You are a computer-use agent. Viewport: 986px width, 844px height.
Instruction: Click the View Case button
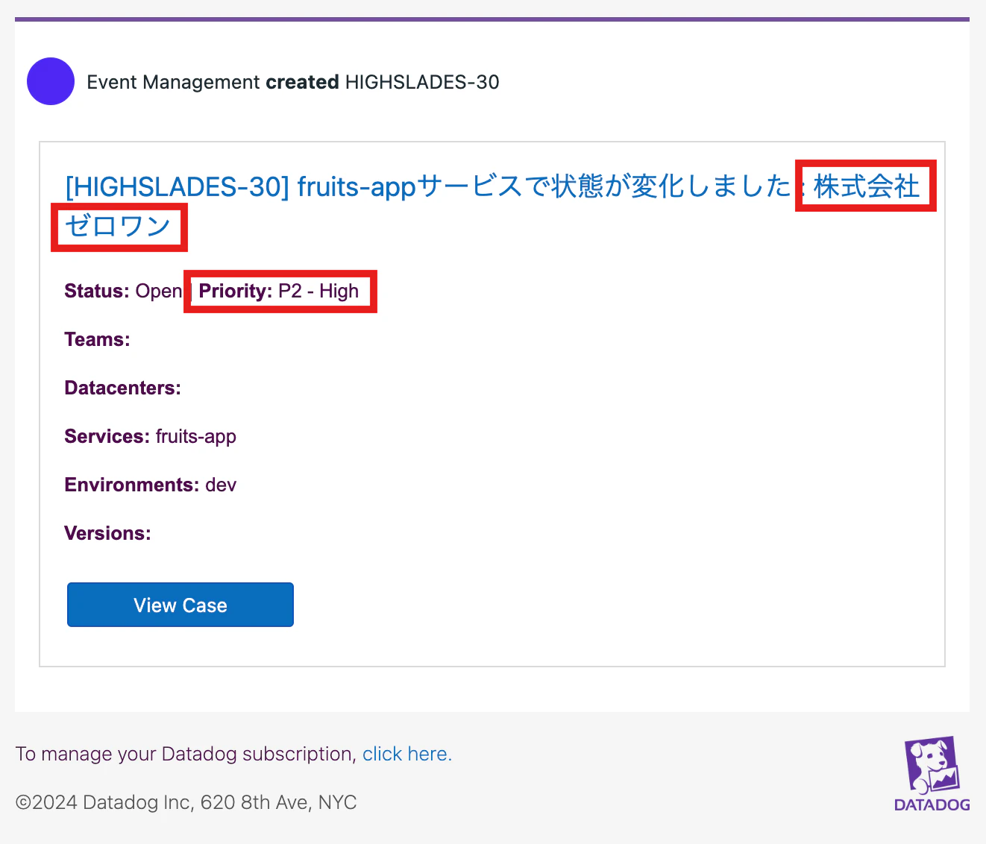click(x=180, y=605)
